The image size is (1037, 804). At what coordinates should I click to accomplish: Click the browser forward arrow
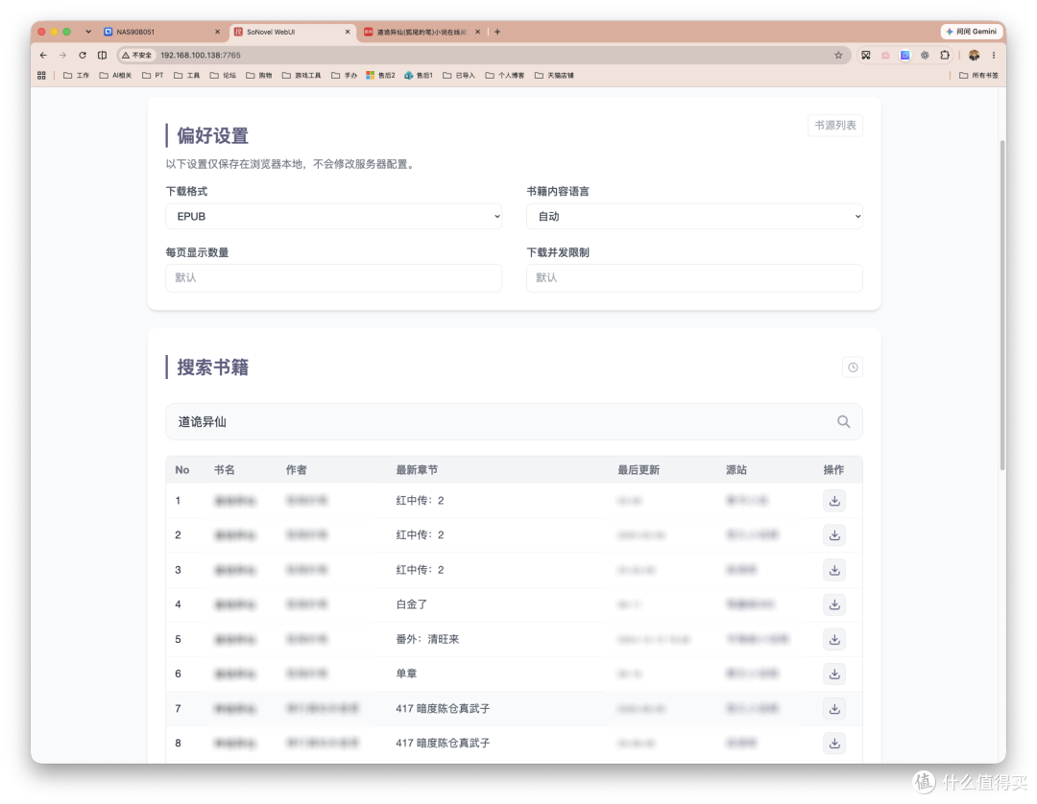[x=62, y=56]
